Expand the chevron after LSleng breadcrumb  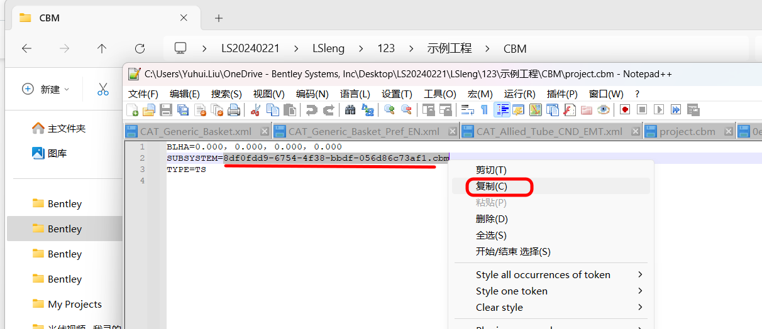361,48
